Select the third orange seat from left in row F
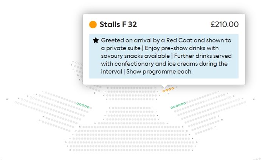Viewport: 262px width, 160px height. click(x=170, y=89)
